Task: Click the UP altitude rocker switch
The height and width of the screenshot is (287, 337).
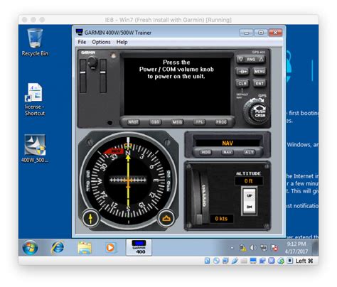Action: 250,195
